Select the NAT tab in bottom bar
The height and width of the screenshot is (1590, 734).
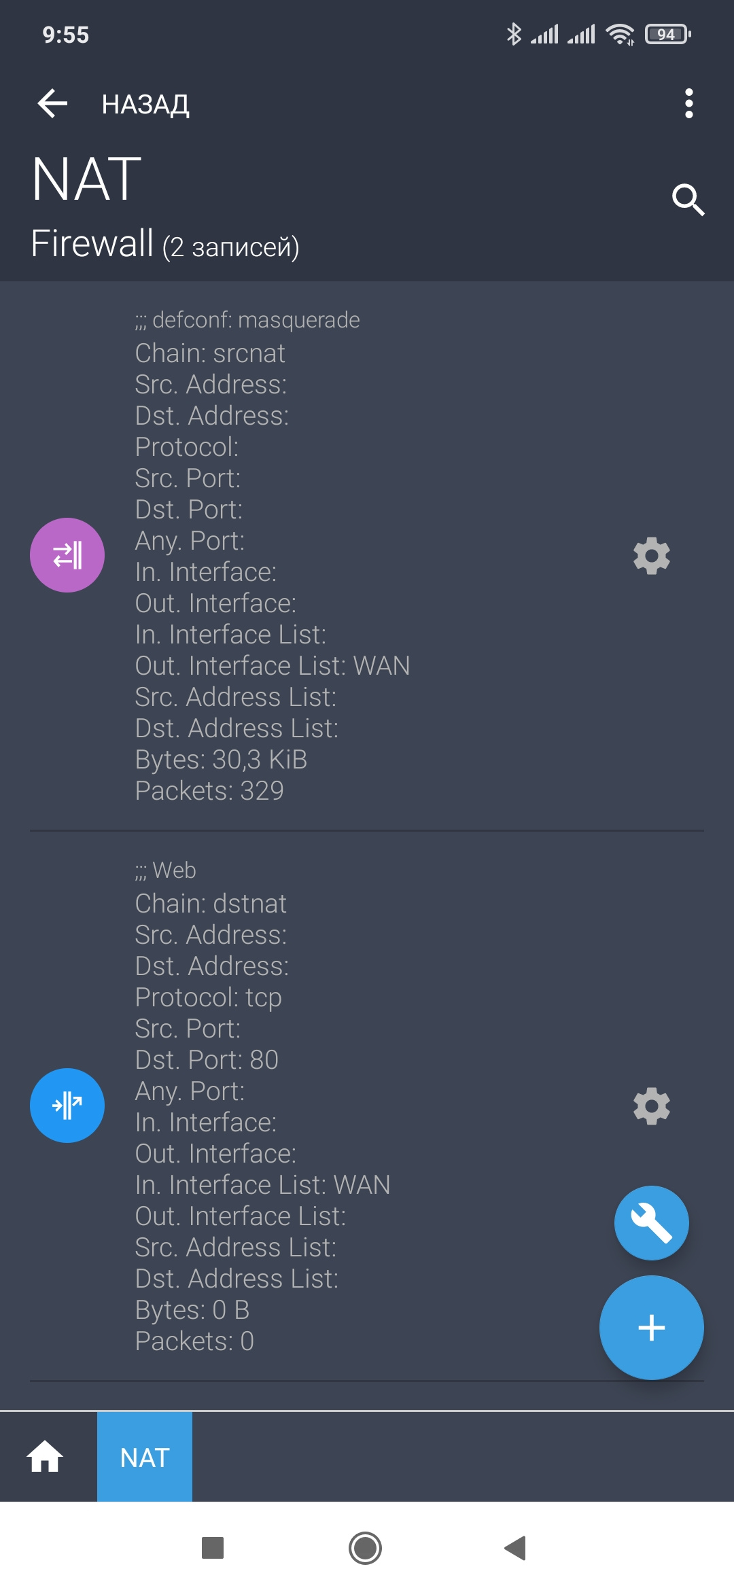(145, 1457)
